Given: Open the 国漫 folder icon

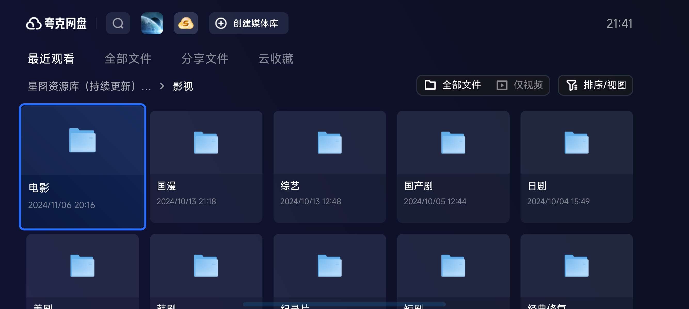Looking at the screenshot, I should [x=206, y=142].
